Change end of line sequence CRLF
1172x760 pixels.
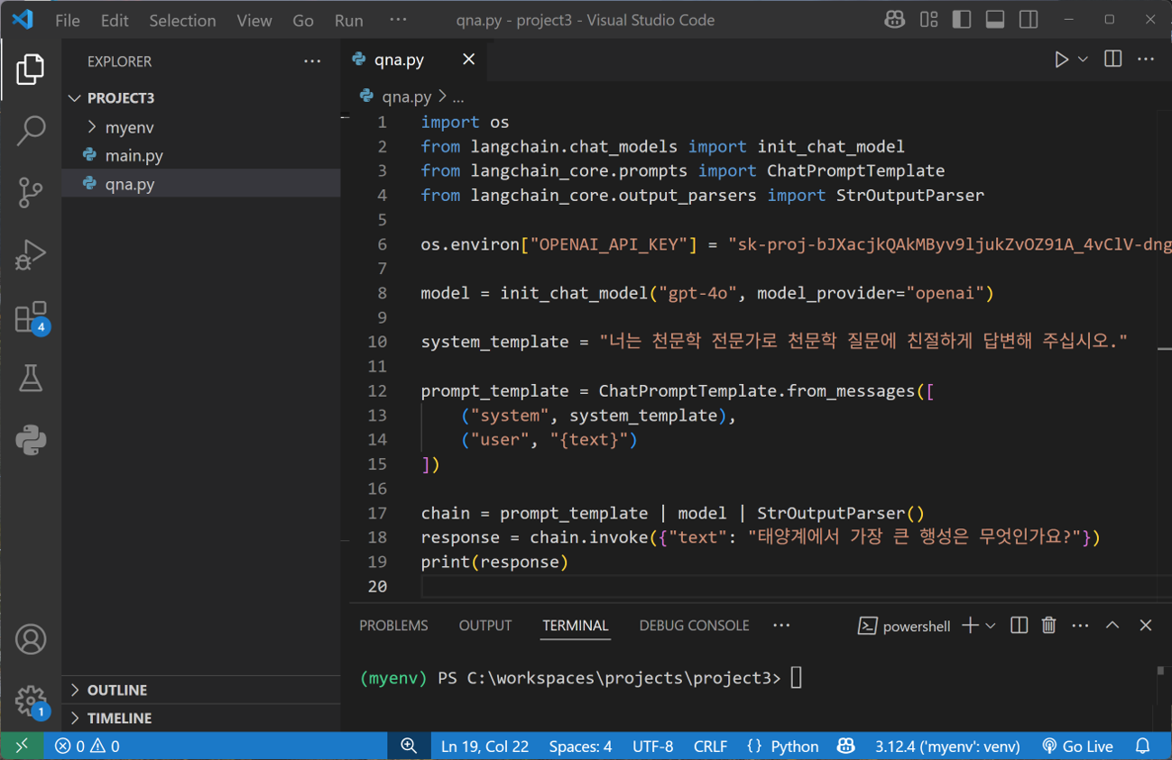(710, 746)
